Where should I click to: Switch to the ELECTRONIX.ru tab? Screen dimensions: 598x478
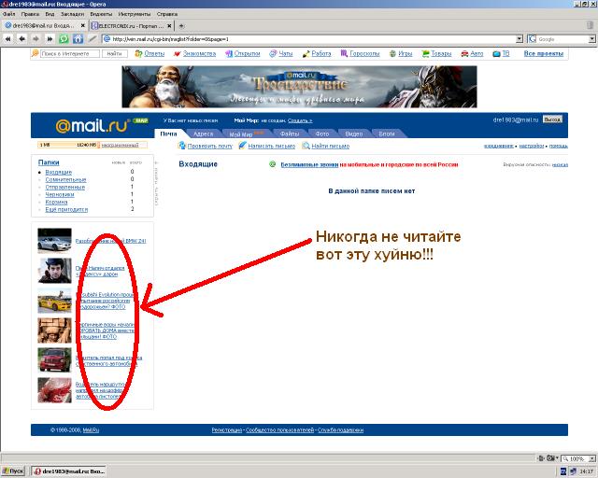[132, 26]
